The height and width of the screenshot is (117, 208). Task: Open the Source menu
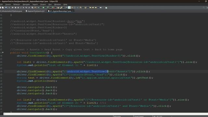coord(8,4)
